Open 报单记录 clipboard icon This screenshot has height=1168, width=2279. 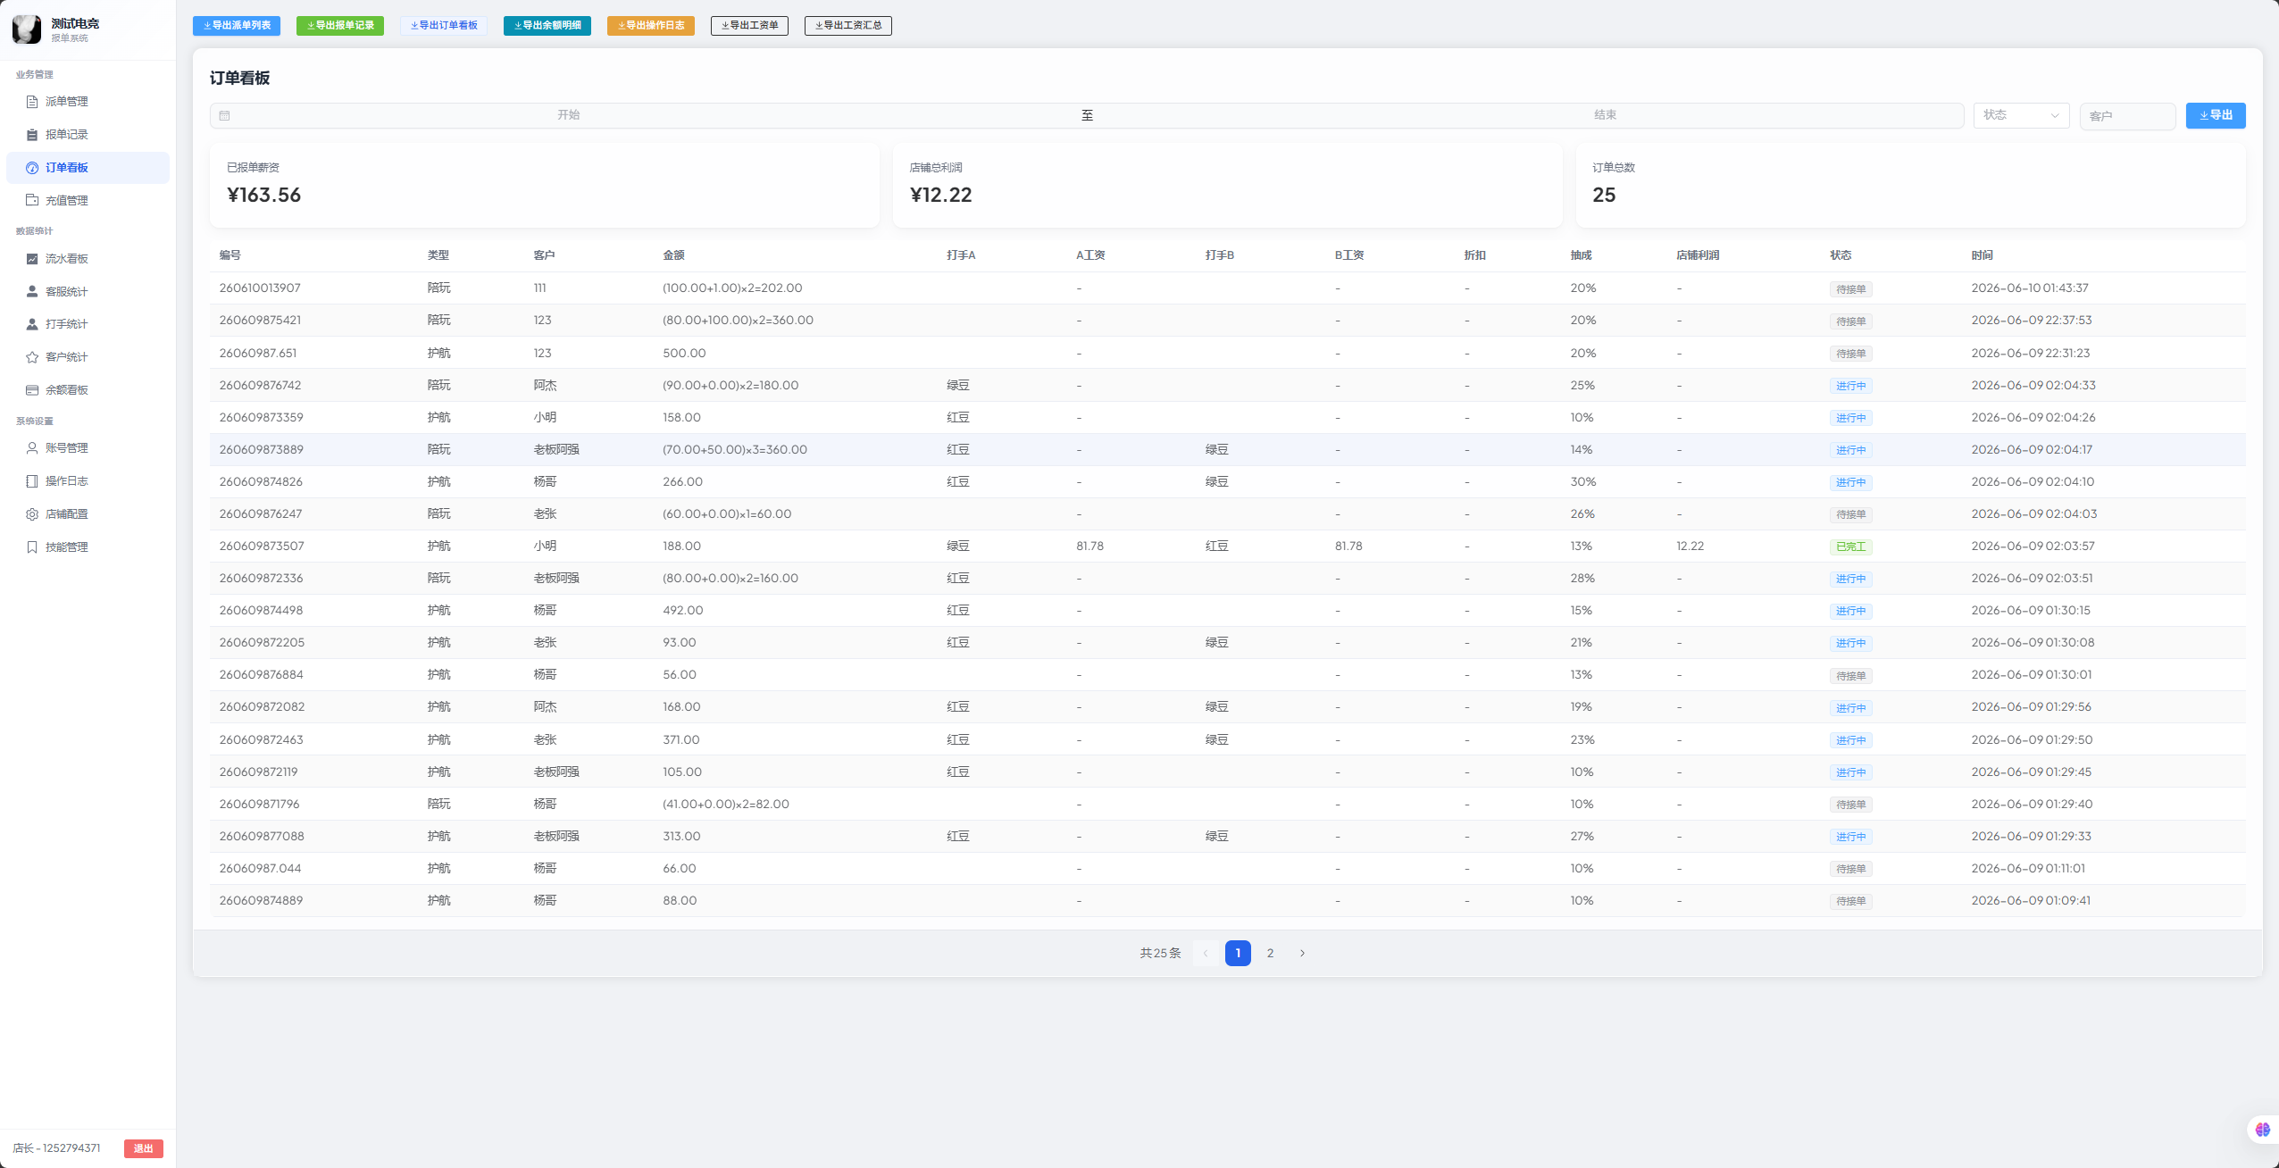tap(32, 135)
